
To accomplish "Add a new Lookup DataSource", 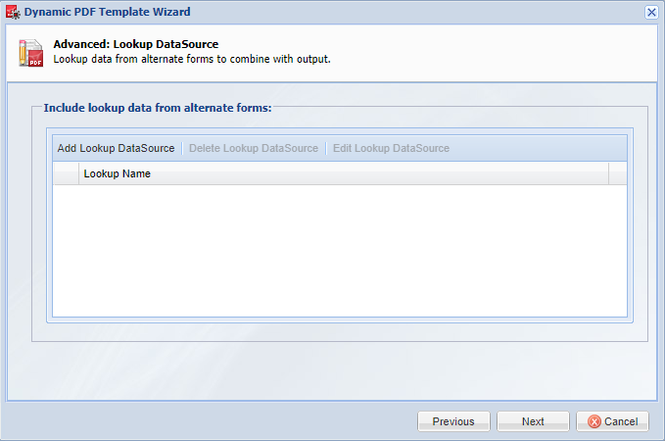I will pyautogui.click(x=116, y=148).
